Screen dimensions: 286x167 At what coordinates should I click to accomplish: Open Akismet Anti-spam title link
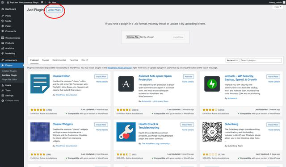(155, 78)
